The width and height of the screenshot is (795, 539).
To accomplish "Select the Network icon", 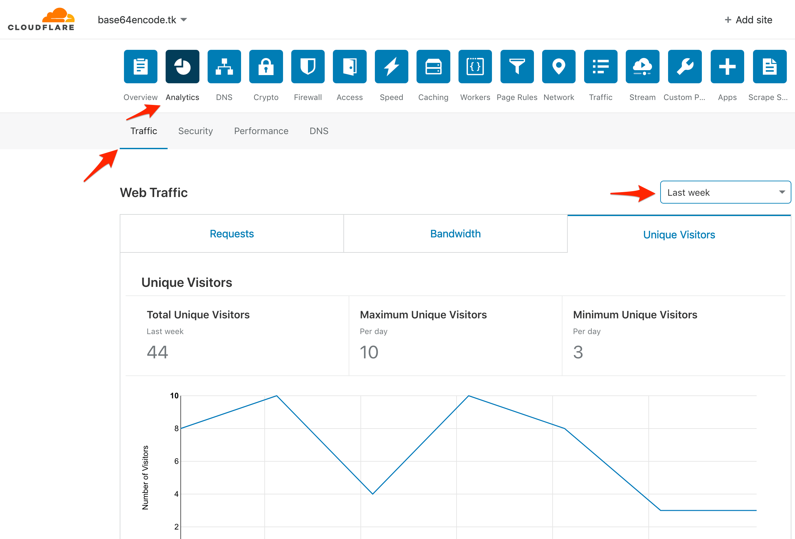I will coord(559,66).
